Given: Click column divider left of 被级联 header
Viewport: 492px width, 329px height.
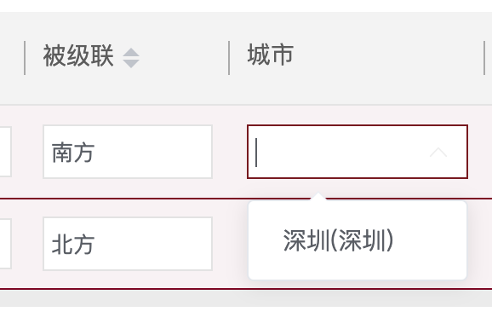Looking at the screenshot, I should pyautogui.click(x=25, y=58).
